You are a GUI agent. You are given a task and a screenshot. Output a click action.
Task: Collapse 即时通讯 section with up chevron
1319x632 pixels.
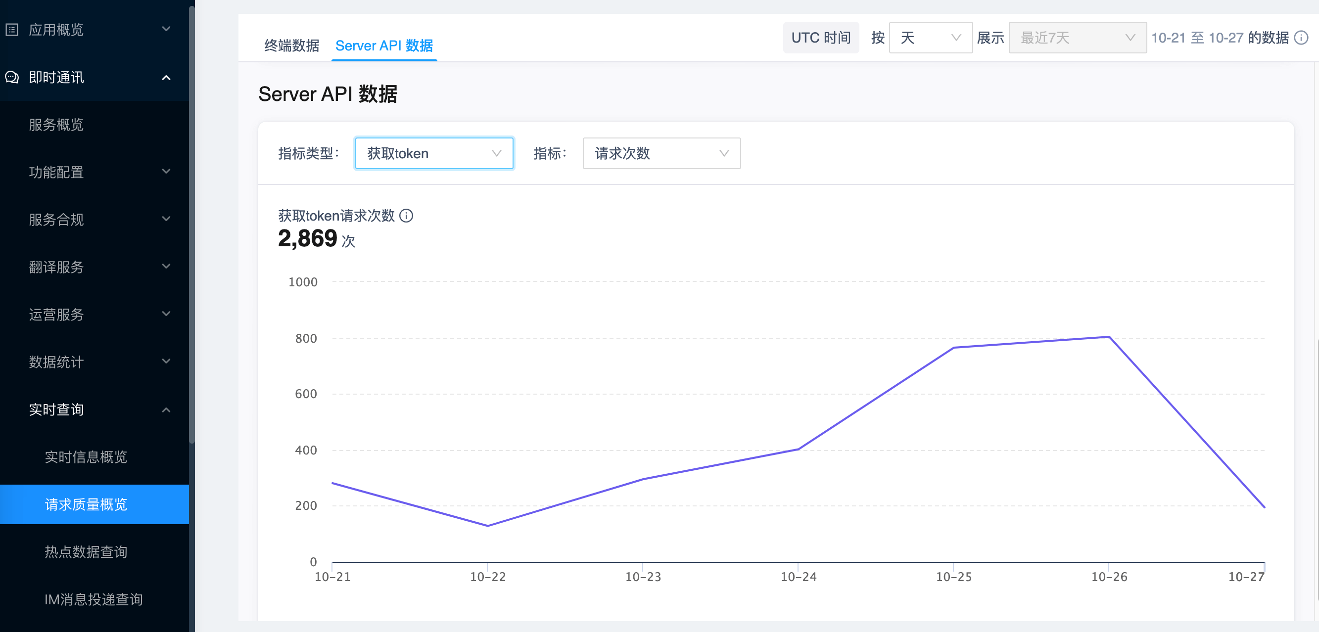[166, 78]
